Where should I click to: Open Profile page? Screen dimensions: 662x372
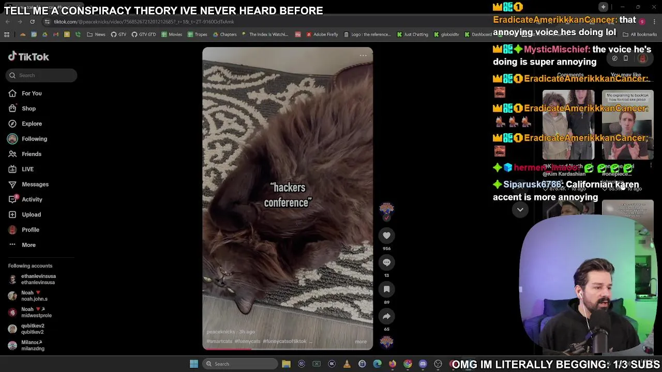coord(31,230)
